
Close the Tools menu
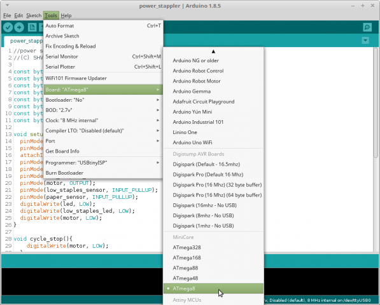[x=51, y=15]
